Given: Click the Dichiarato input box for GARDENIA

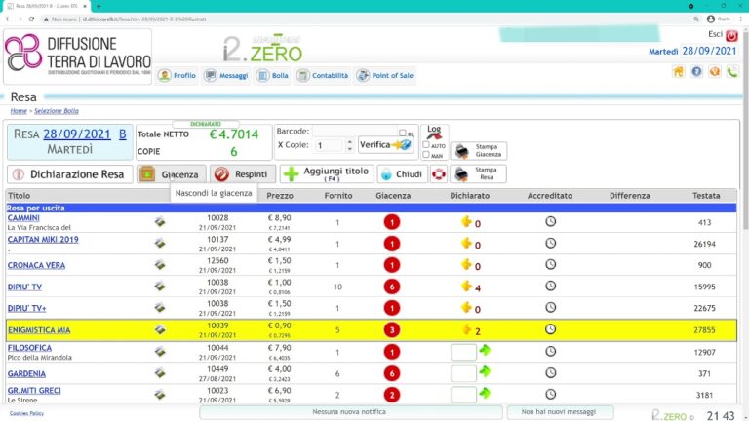Looking at the screenshot, I should [x=463, y=373].
